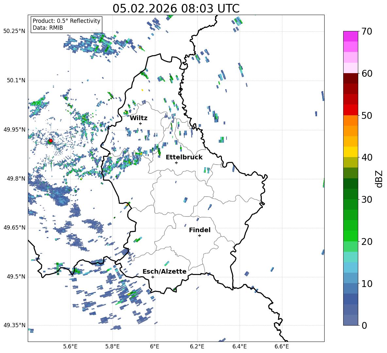Viewport: 387px width, 353px height.
Task: Click the 49.35°N latitude label
Action: (14, 325)
